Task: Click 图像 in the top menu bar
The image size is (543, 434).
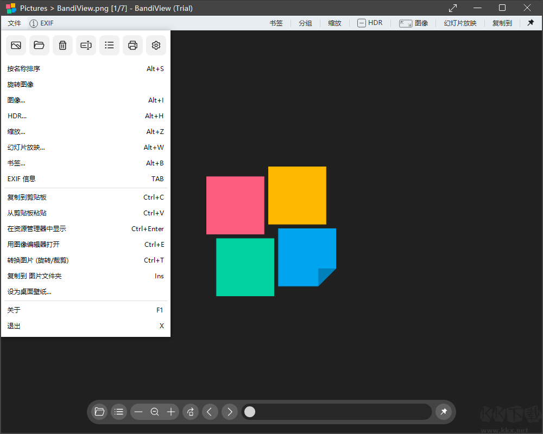Action: [413, 23]
